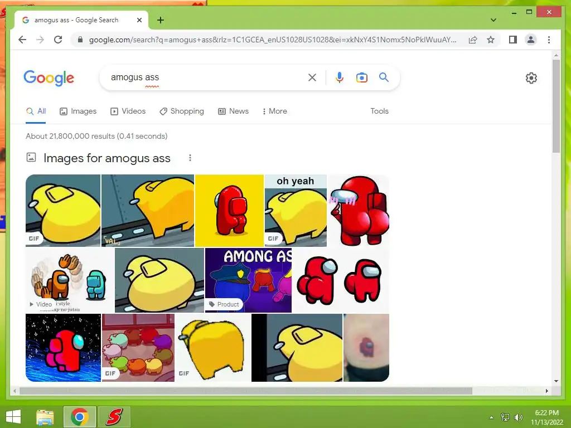Viewport: 571px width, 428px height.
Task: Search by image with camera icon
Action: pyautogui.click(x=361, y=77)
